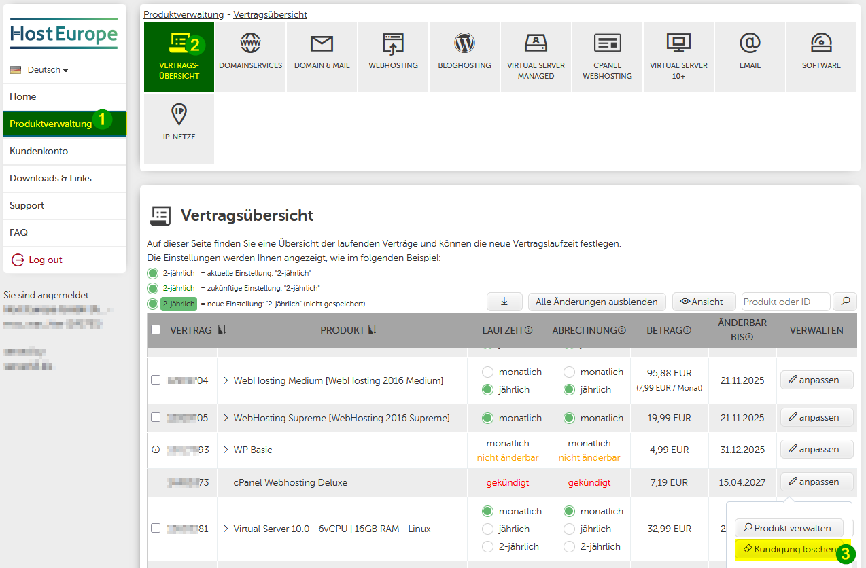866x568 pixels.
Task: Open the Domainservices globe icon
Action: click(250, 44)
